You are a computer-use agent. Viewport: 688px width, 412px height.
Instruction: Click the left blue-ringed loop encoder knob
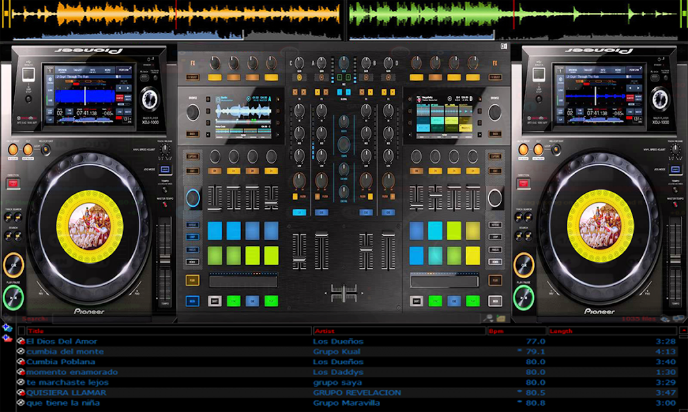pyautogui.click(x=193, y=198)
